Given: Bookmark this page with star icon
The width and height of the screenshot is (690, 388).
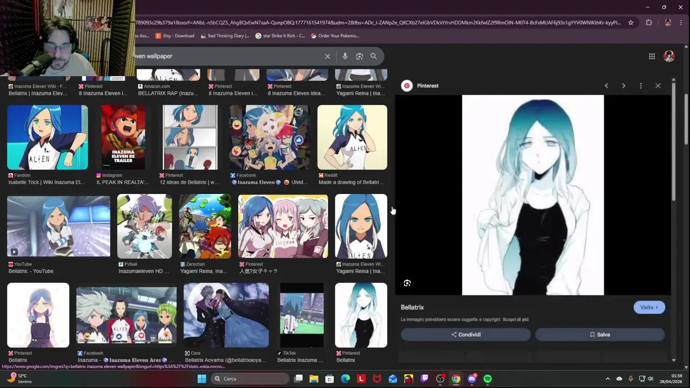Looking at the screenshot, I should 631,23.
